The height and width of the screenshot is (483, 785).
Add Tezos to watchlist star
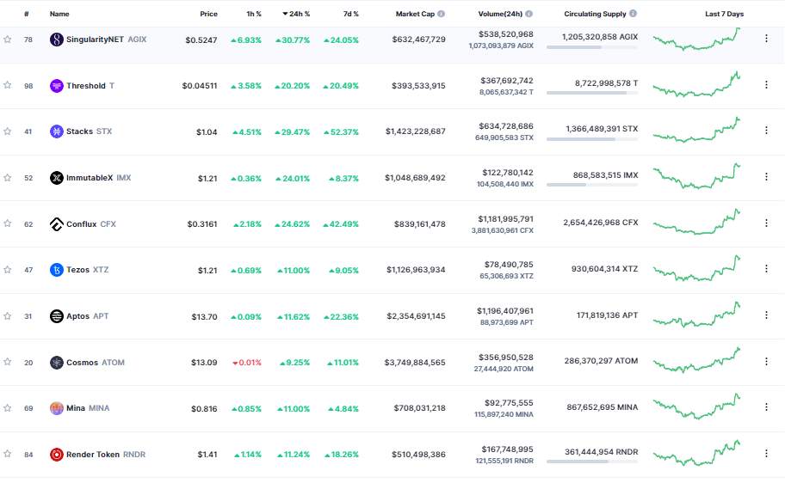(8, 270)
